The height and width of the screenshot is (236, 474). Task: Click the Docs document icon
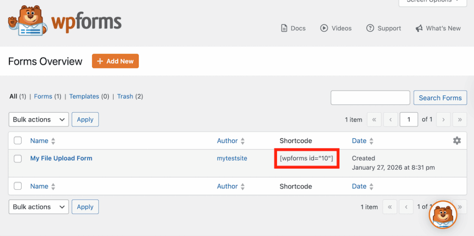point(284,28)
